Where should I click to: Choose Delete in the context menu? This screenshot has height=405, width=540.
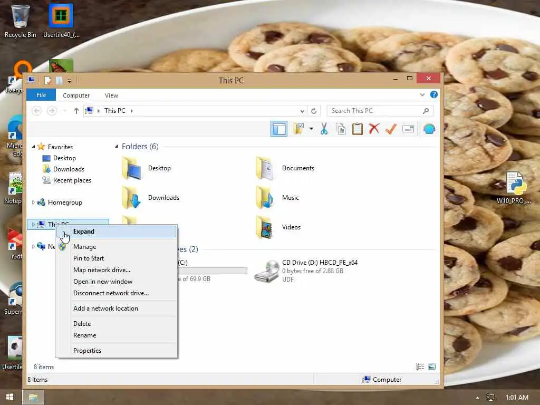[x=117, y=324]
